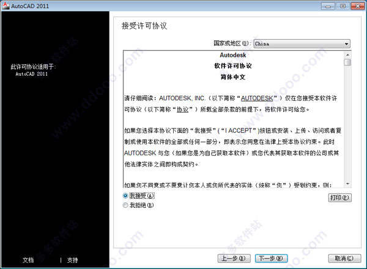Viewport: 367px width, 269px height.
Task: Maximize the AutoCAD 2011 installer window
Action: pos(343,6)
